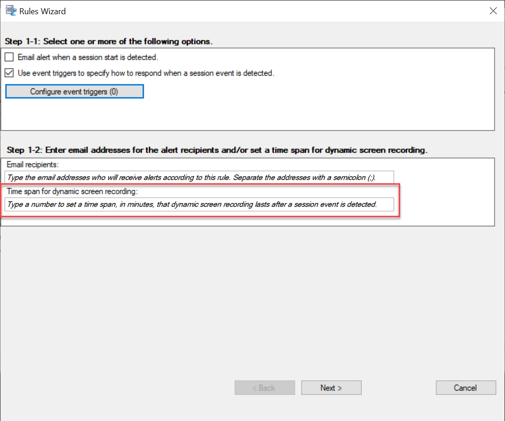This screenshot has height=421, width=505.
Task: Click the Step 1-1 heading text
Action: pyautogui.click(x=109, y=41)
